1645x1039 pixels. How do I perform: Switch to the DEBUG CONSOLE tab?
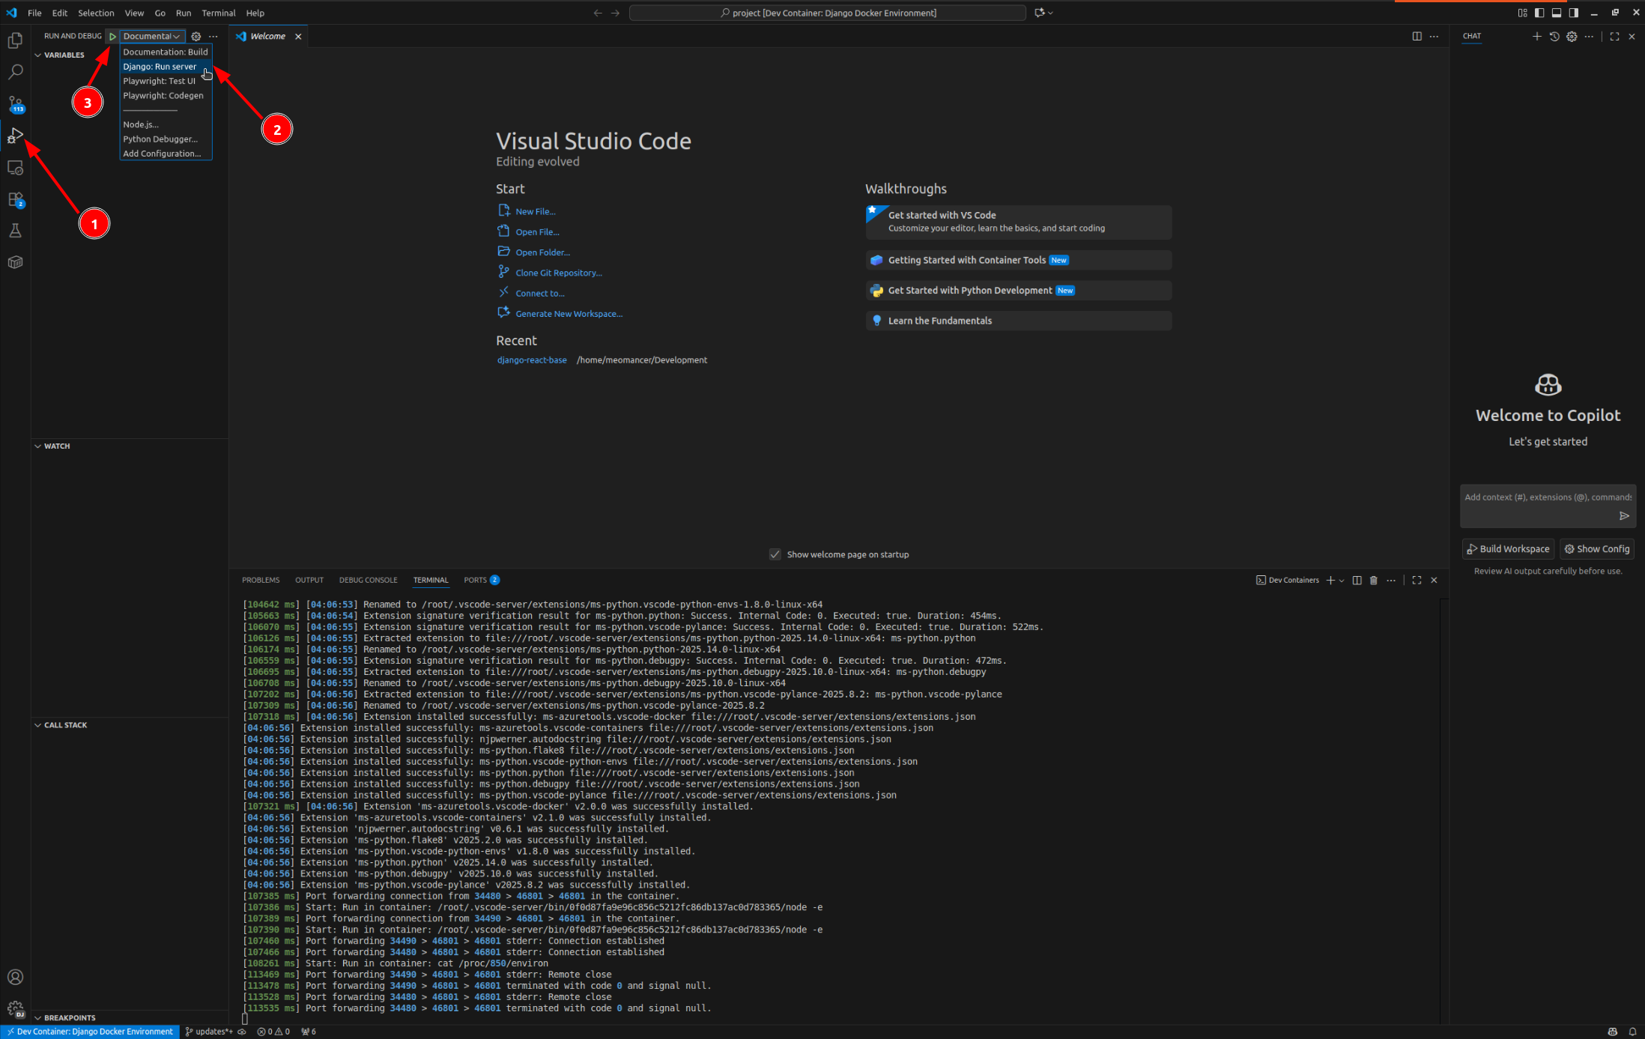368,581
